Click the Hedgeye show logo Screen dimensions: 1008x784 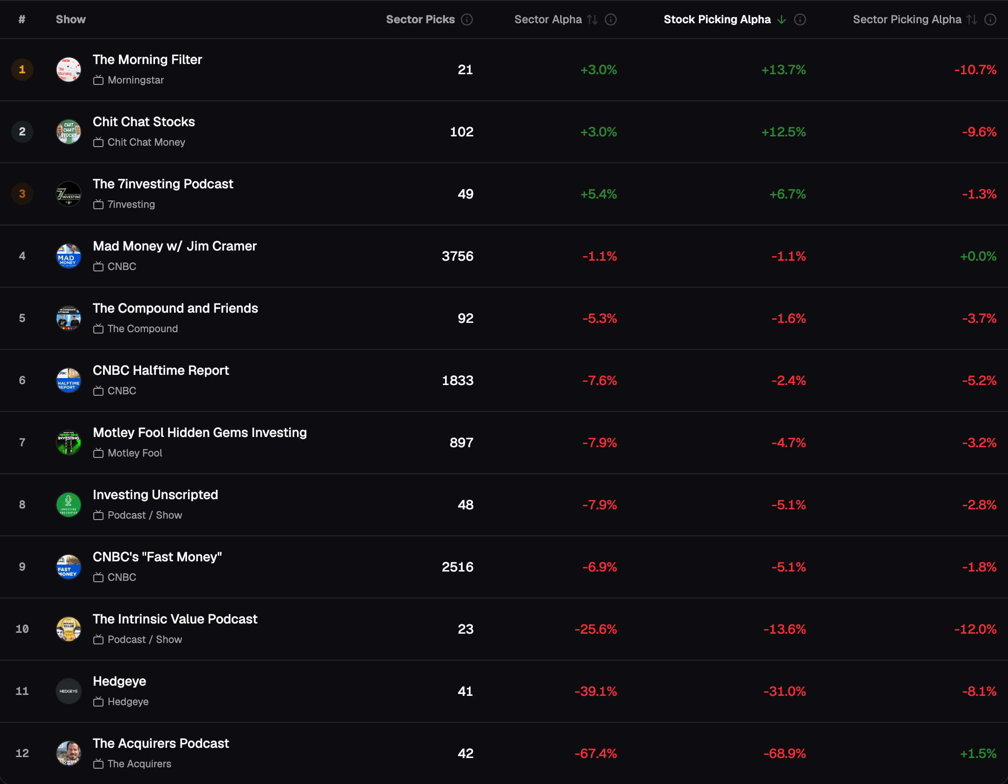coord(69,691)
